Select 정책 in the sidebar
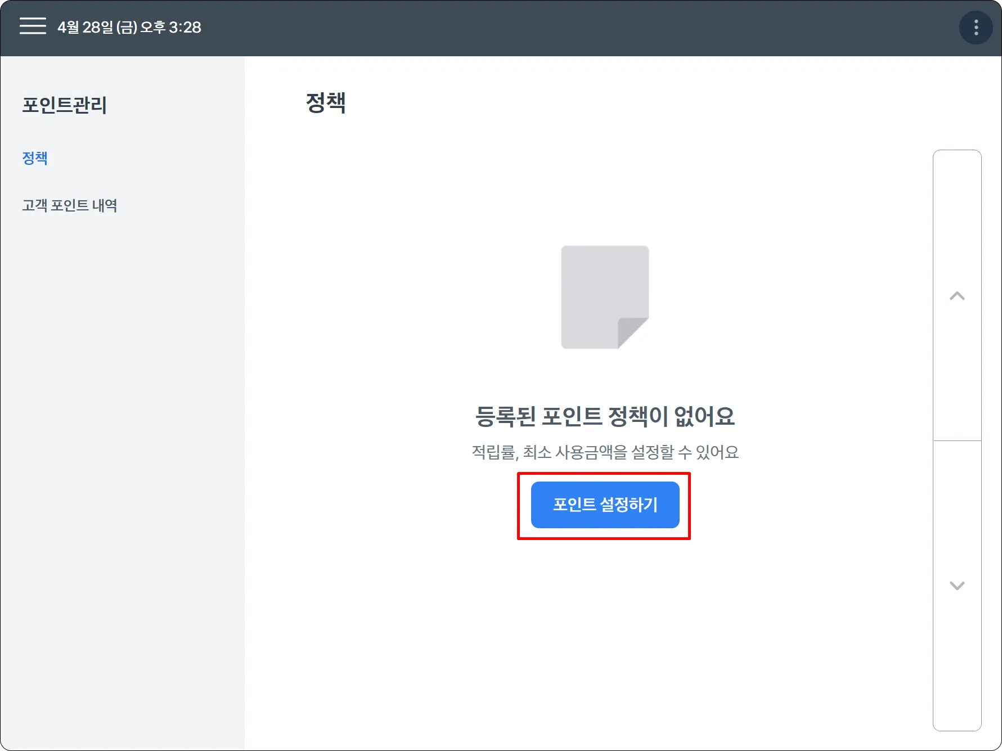 pos(35,158)
